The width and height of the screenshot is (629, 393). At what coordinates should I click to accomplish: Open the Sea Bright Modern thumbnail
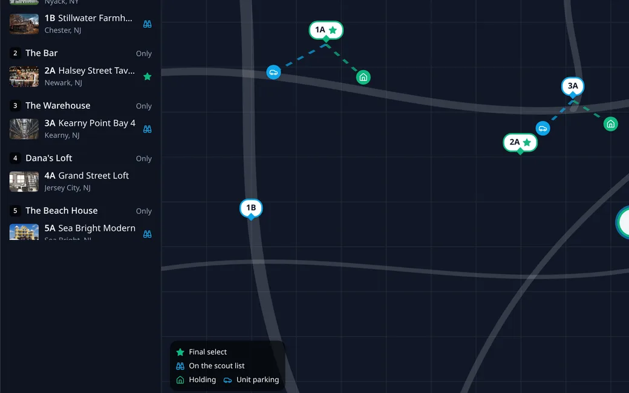[x=24, y=232]
